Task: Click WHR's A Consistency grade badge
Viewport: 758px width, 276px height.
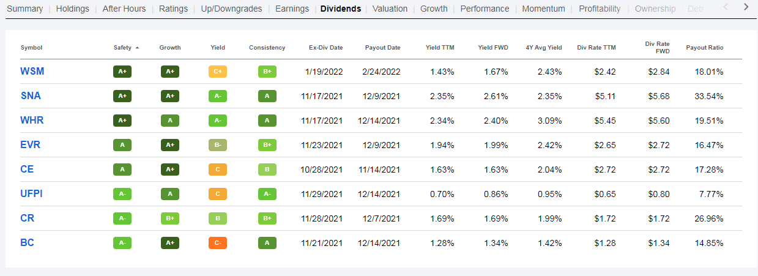Action: click(267, 121)
